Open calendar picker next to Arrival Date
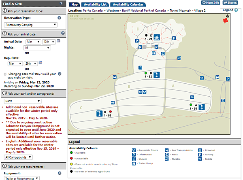The image size is (243, 180). 58,41
